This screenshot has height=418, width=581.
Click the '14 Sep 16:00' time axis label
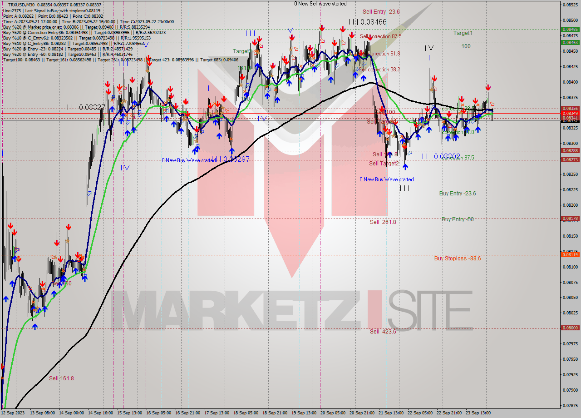click(100, 413)
